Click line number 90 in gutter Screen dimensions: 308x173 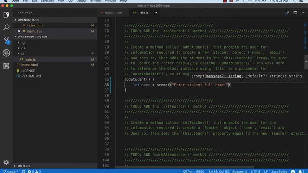coord(106,106)
